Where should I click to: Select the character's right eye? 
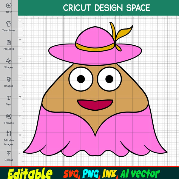coord(109,79)
